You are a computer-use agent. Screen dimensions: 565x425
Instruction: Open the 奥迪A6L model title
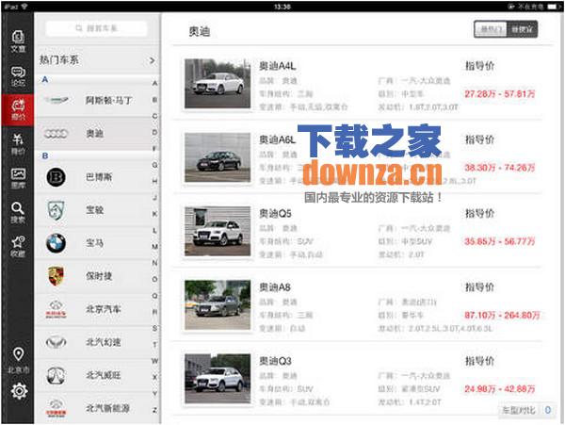coord(278,139)
